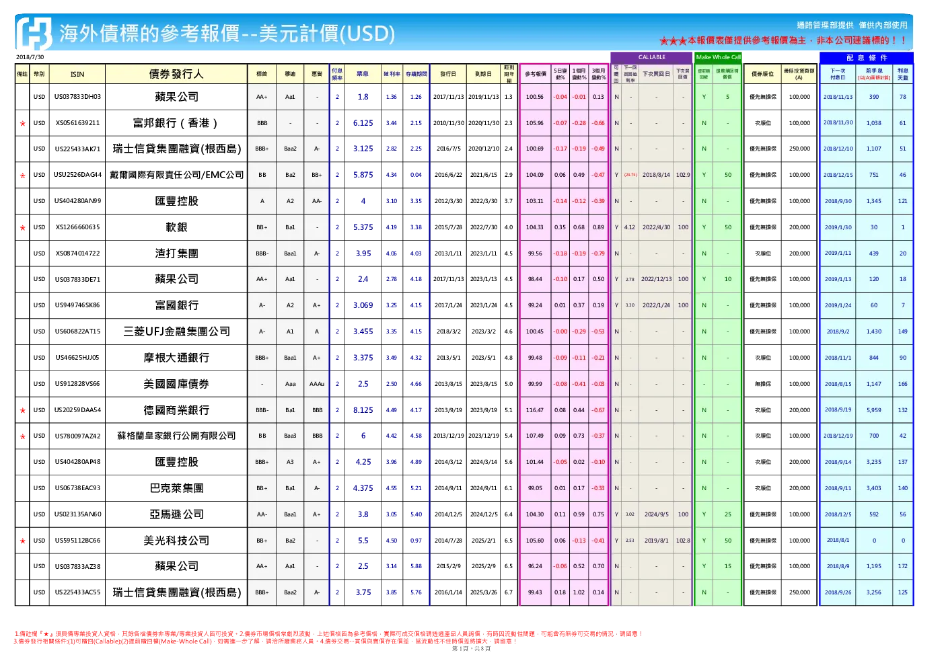Click ISIN US037833DH03 cell
944x667 pixels.
point(77,97)
